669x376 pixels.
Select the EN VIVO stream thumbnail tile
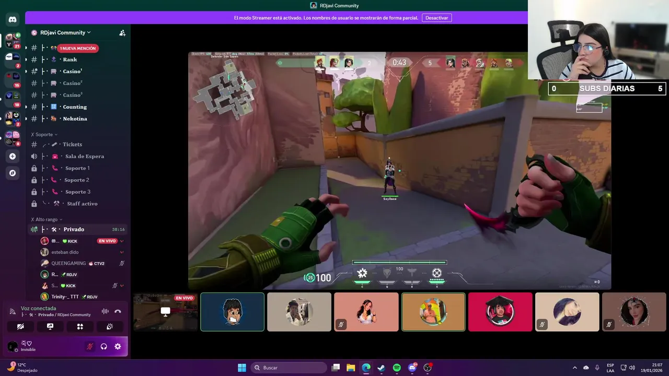click(165, 312)
